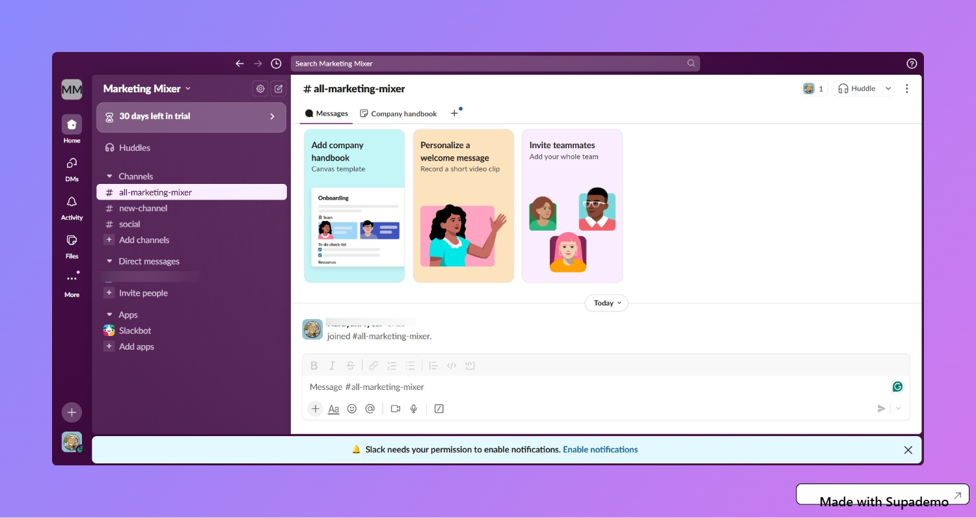Viewport: 976px width, 518px height.
Task: Click the round plus create button
Action: [72, 413]
